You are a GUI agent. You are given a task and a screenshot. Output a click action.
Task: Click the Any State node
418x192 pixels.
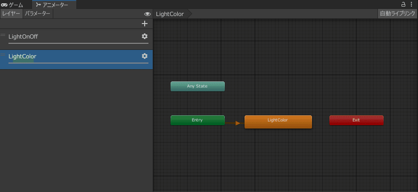(x=197, y=87)
